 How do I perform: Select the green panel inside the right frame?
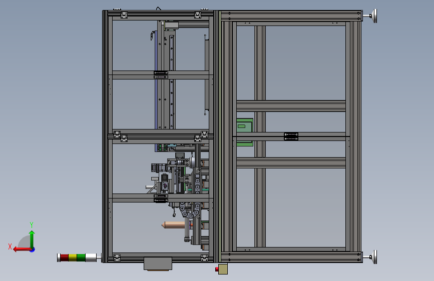click(x=245, y=132)
